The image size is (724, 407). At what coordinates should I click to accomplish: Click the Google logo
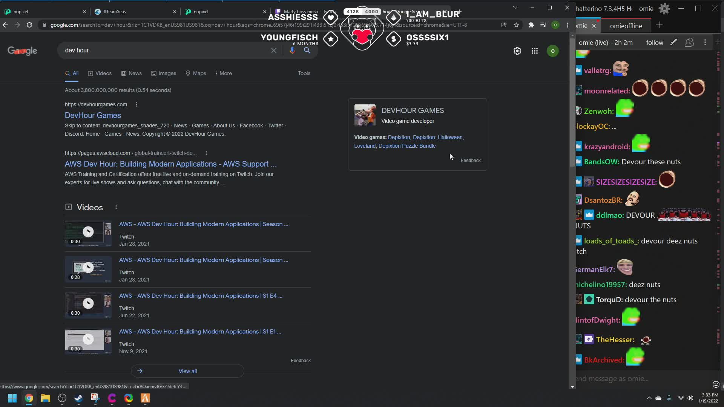pyautogui.click(x=22, y=51)
